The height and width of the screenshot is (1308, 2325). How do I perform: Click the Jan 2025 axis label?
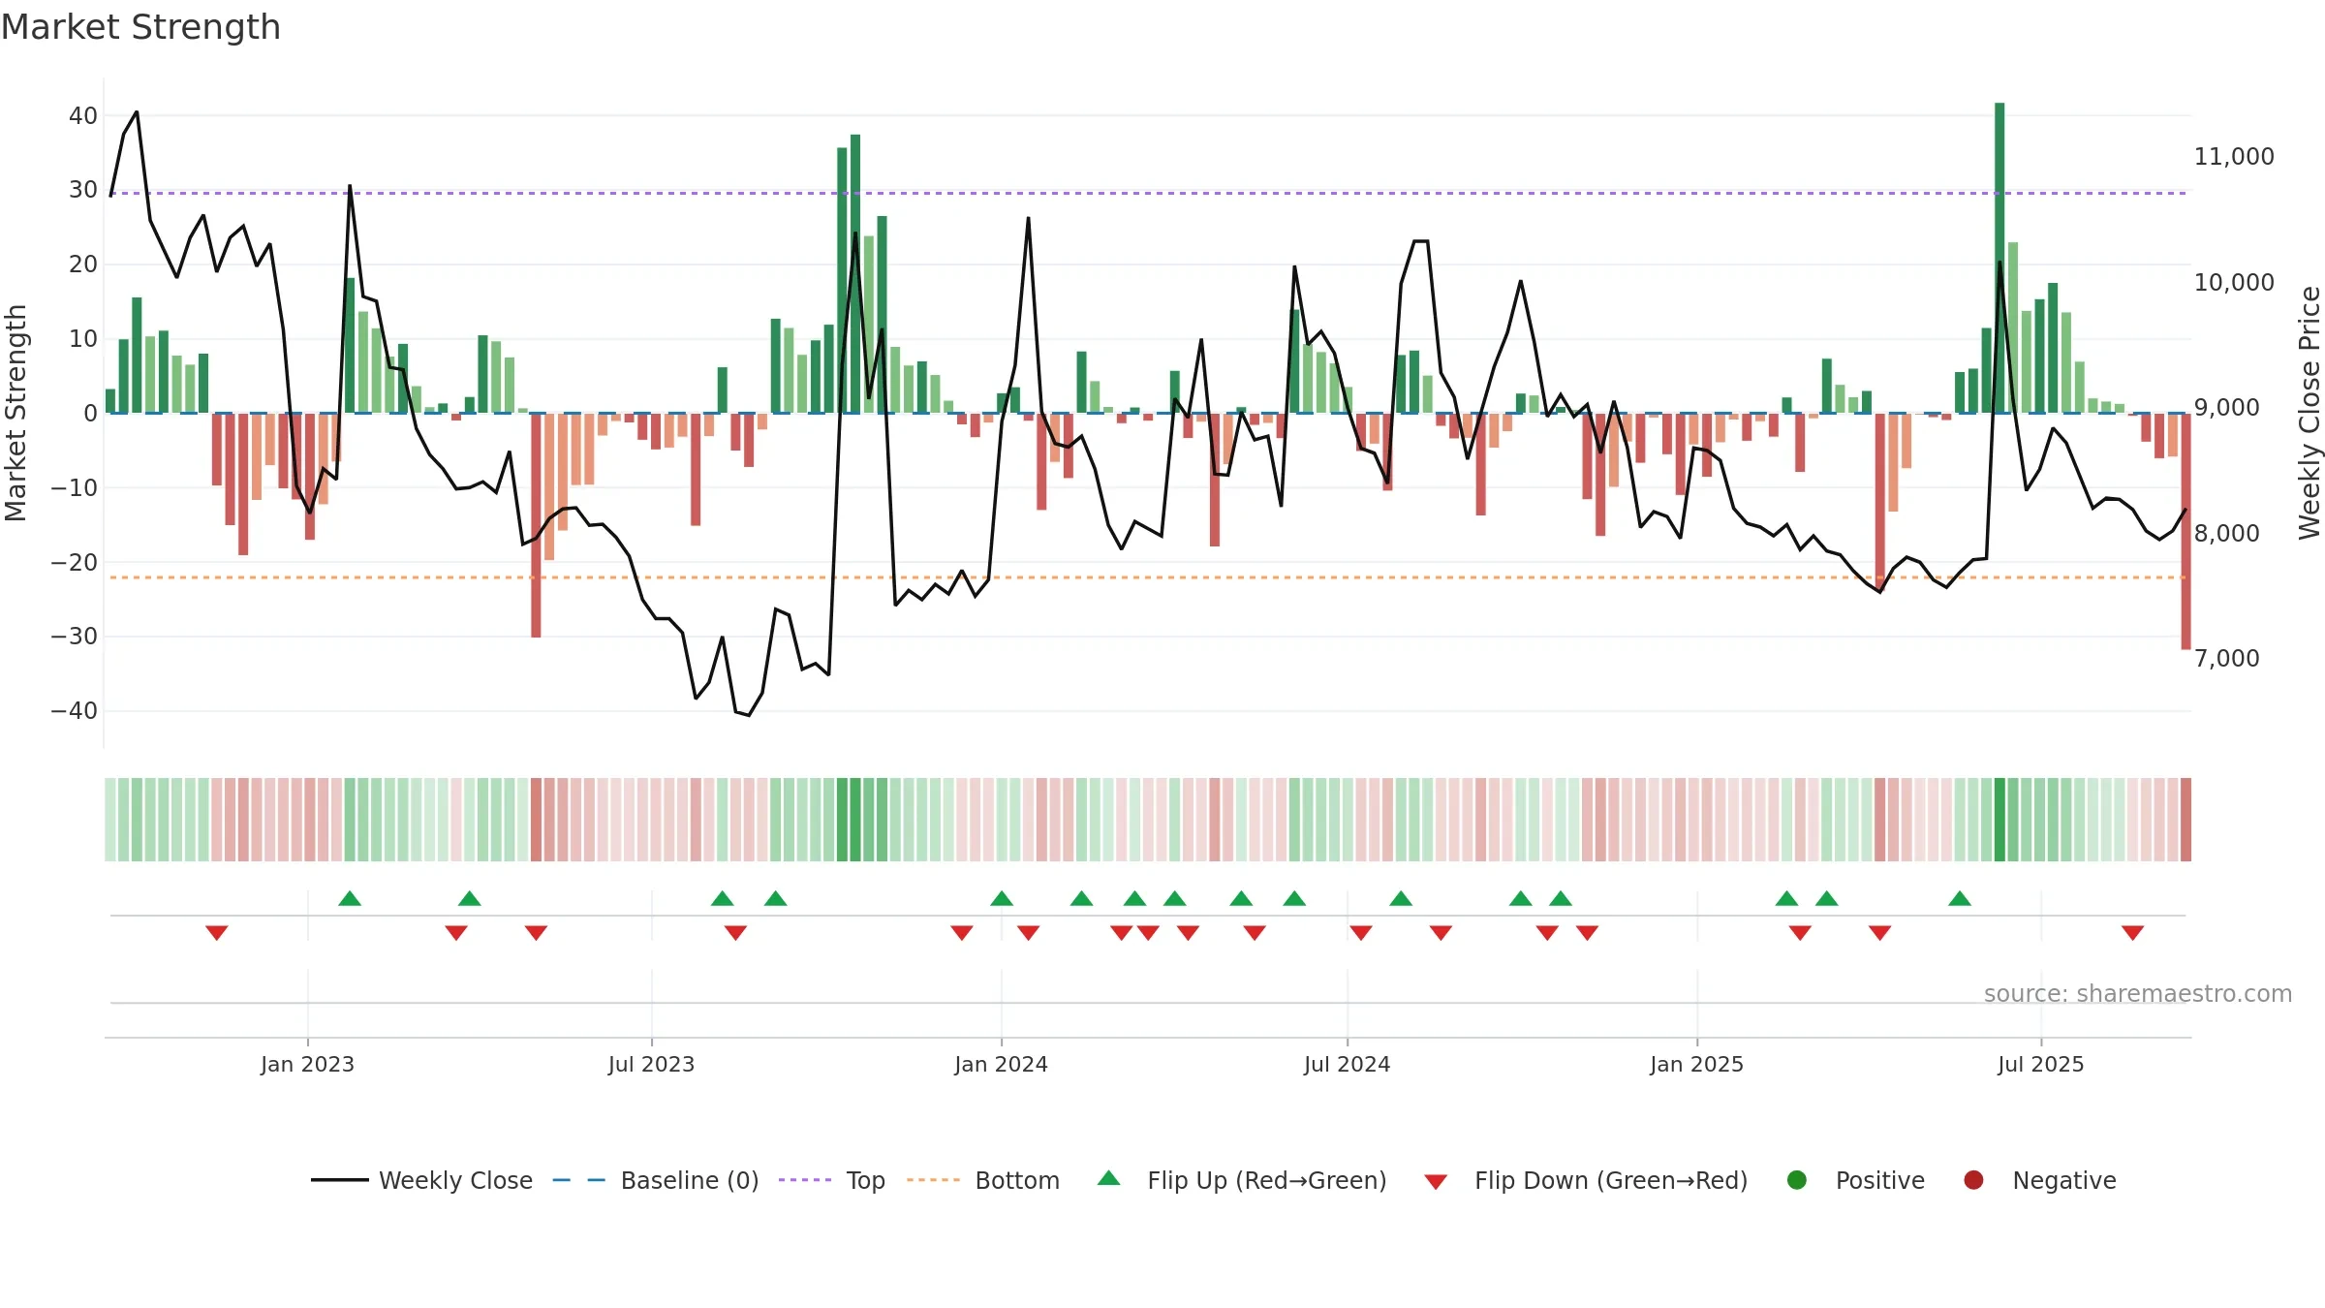click(1696, 1064)
